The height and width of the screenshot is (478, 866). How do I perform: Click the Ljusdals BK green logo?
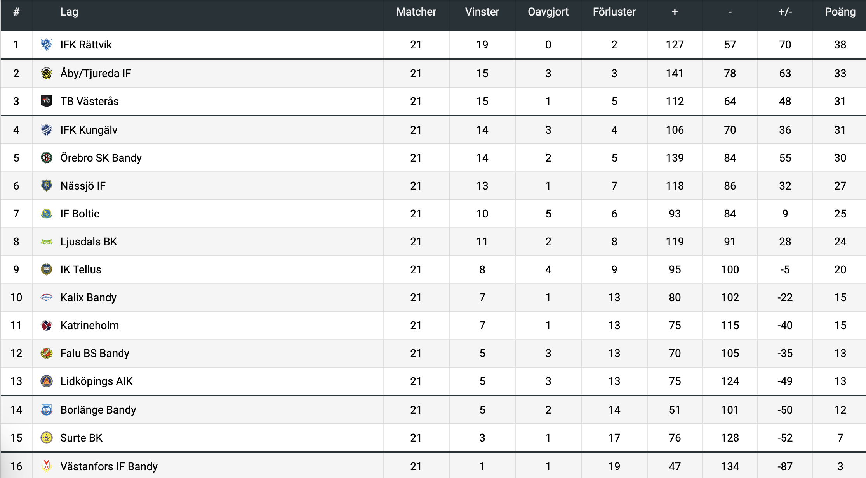click(47, 242)
